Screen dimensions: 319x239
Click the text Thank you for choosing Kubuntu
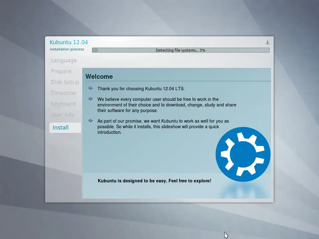click(x=141, y=89)
